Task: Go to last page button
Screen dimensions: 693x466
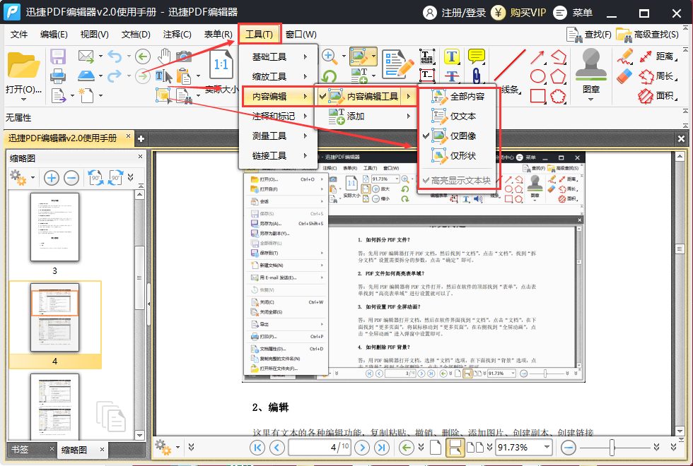Action: 381,448
